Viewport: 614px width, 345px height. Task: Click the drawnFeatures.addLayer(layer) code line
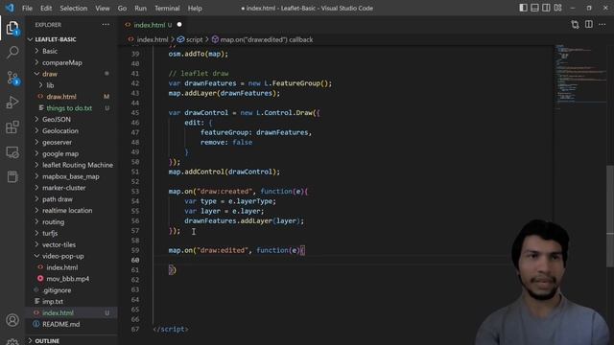244,221
